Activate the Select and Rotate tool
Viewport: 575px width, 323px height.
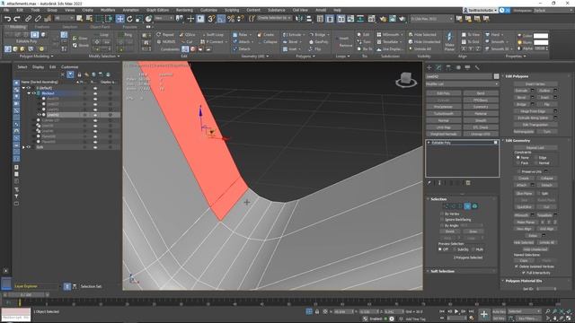coord(129,18)
